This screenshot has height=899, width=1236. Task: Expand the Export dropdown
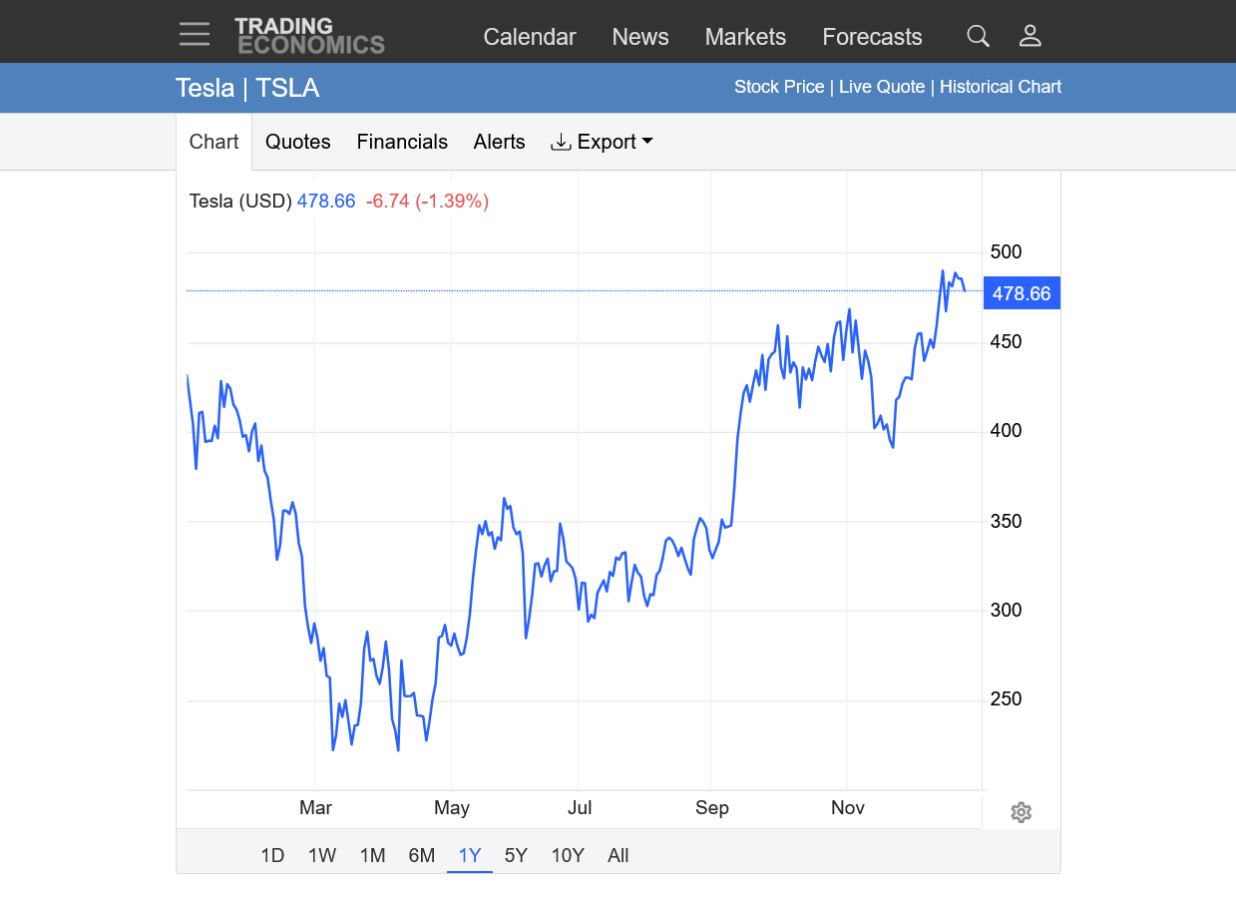(x=602, y=142)
